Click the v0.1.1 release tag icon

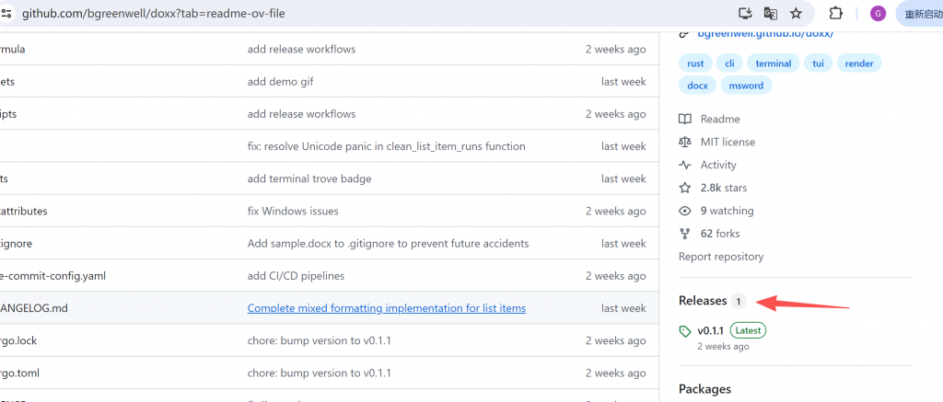point(685,330)
